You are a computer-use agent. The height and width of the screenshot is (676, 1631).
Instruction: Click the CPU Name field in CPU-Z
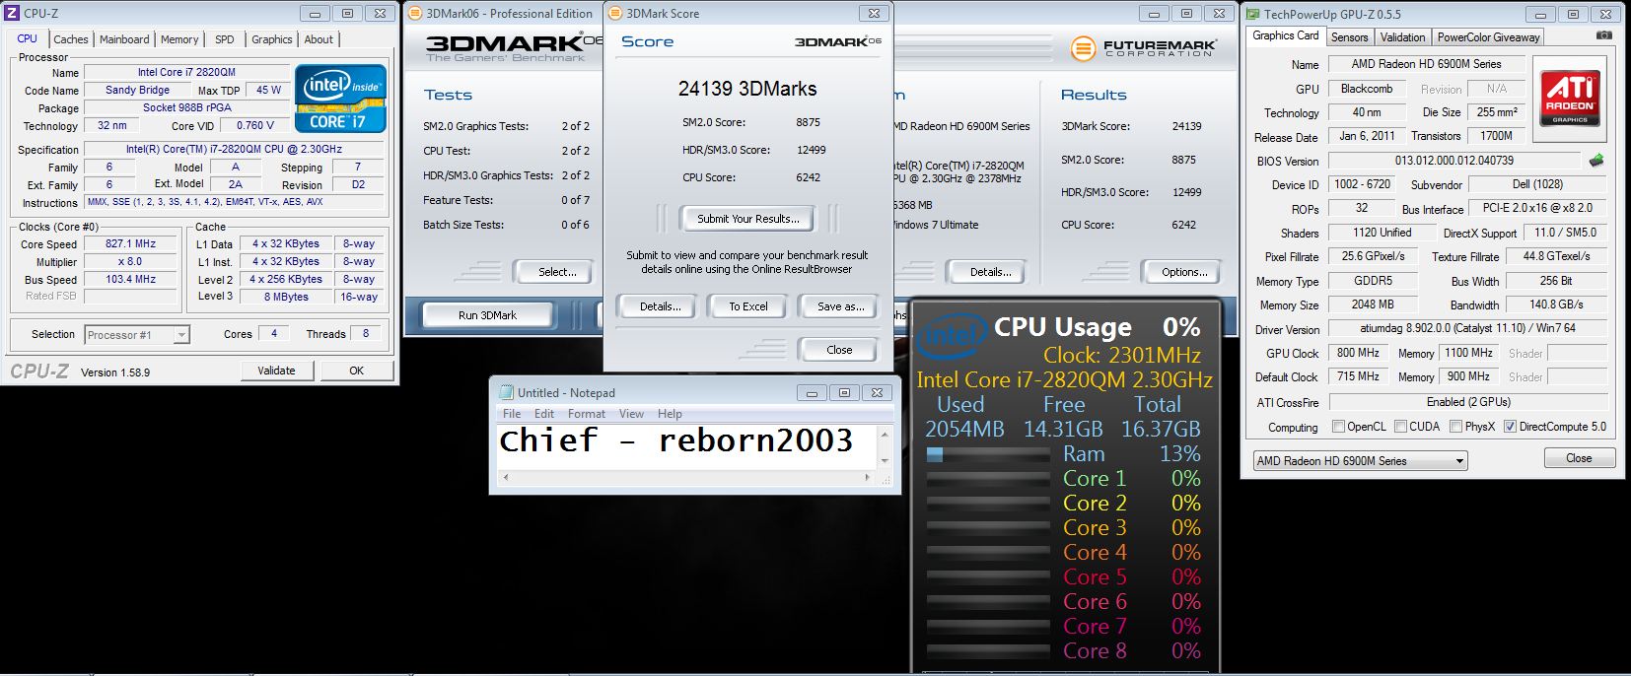tap(186, 72)
